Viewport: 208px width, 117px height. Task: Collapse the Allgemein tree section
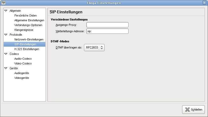(6, 11)
